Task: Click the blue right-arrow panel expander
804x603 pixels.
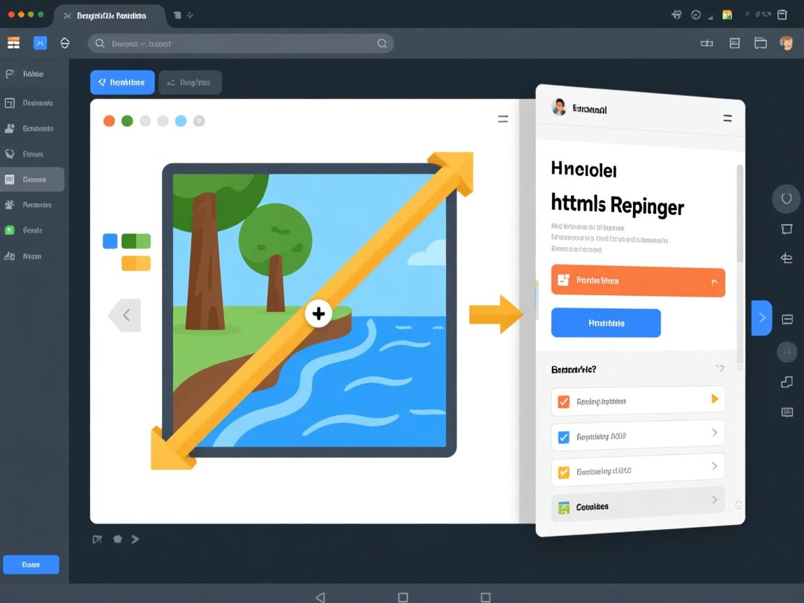Action: tap(761, 318)
